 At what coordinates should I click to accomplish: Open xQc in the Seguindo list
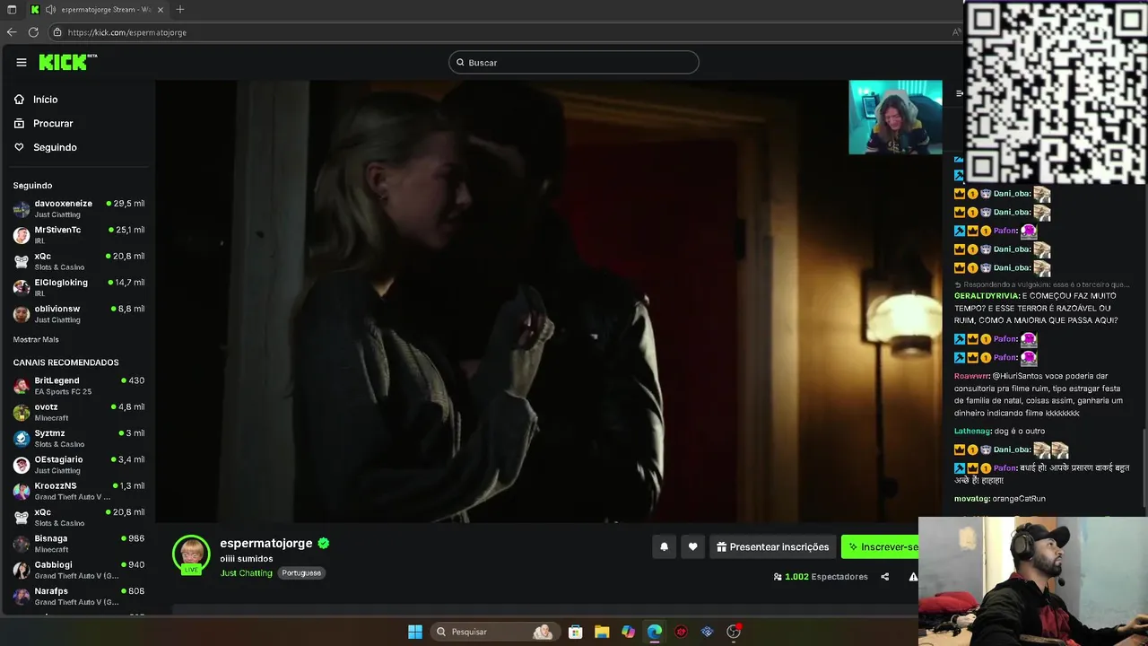click(79, 261)
